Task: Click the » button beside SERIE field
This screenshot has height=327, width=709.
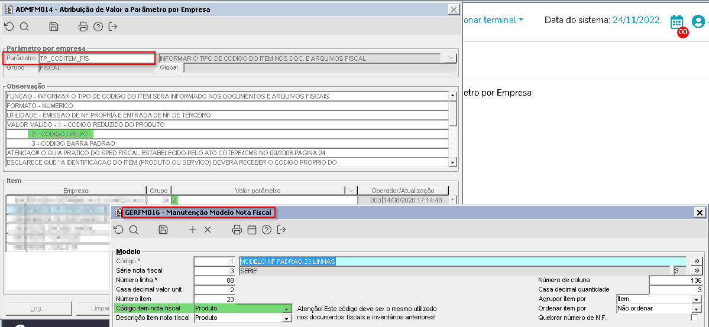Action: tap(696, 270)
